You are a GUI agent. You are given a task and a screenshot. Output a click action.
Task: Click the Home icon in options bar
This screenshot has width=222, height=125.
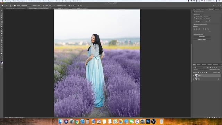tap(2, 6)
